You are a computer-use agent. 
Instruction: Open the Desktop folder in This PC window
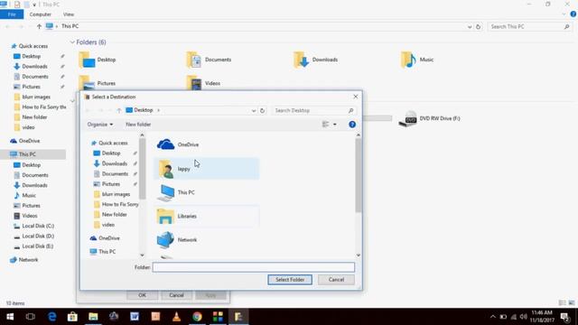(x=98, y=60)
